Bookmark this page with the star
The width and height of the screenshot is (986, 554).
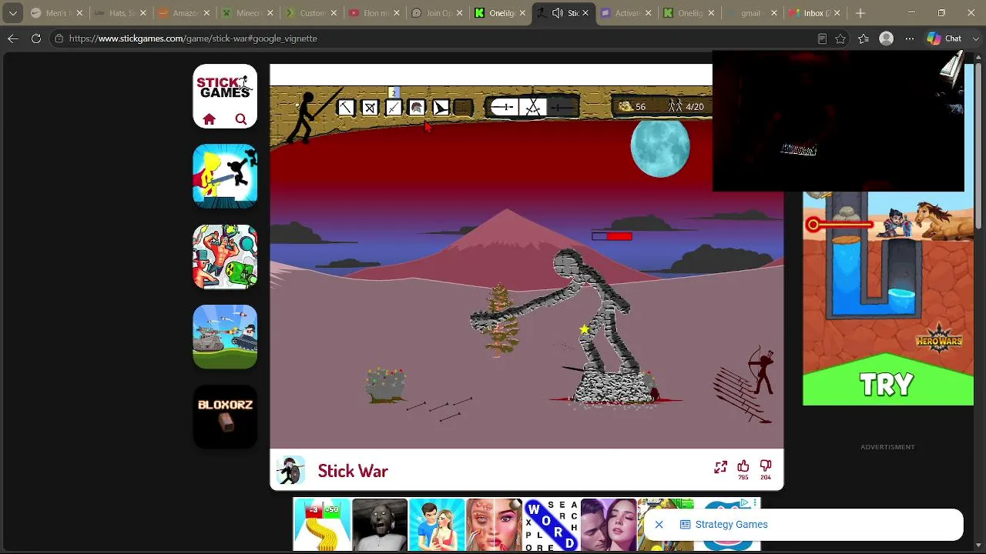click(x=840, y=38)
